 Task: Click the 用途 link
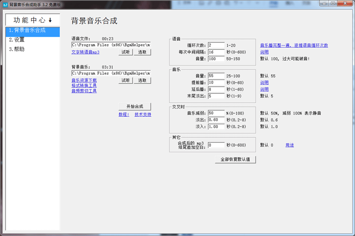[289, 145]
